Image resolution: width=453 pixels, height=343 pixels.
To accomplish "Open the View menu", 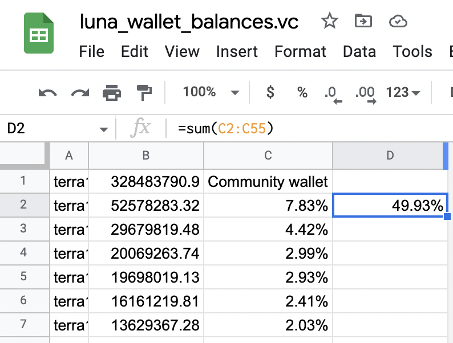I will pyautogui.click(x=182, y=52).
